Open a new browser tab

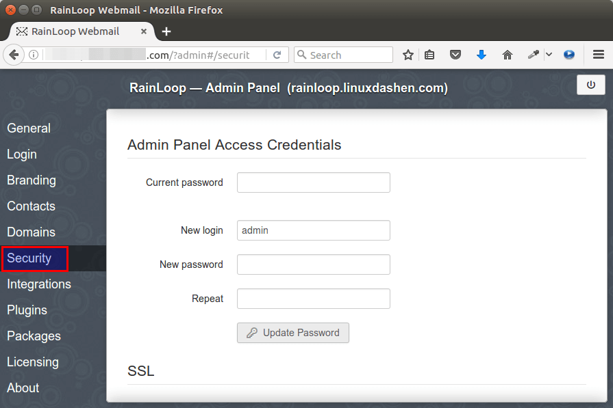click(166, 31)
